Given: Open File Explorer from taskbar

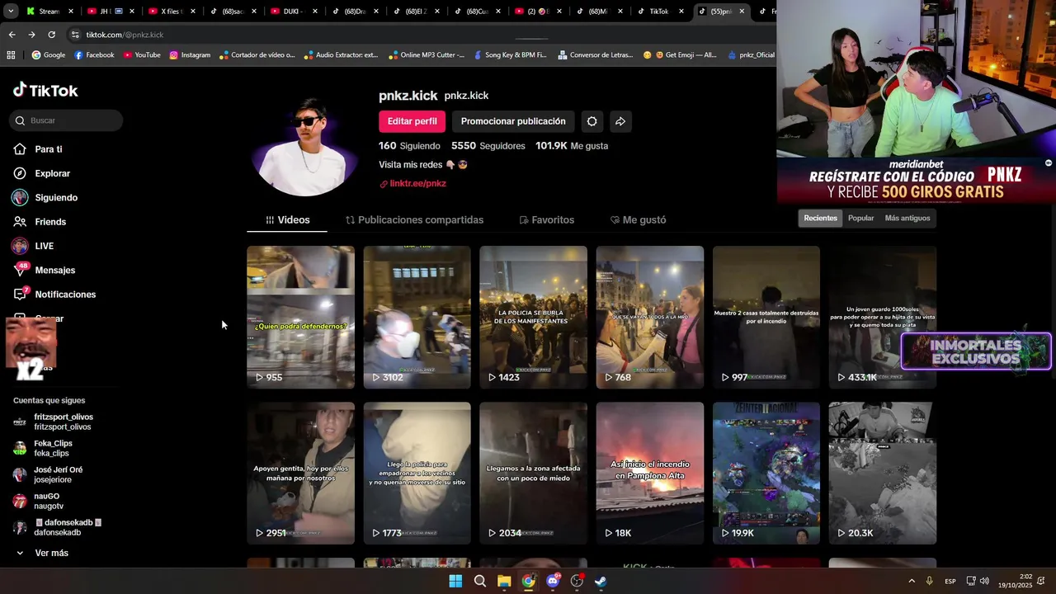Looking at the screenshot, I should coord(504,581).
